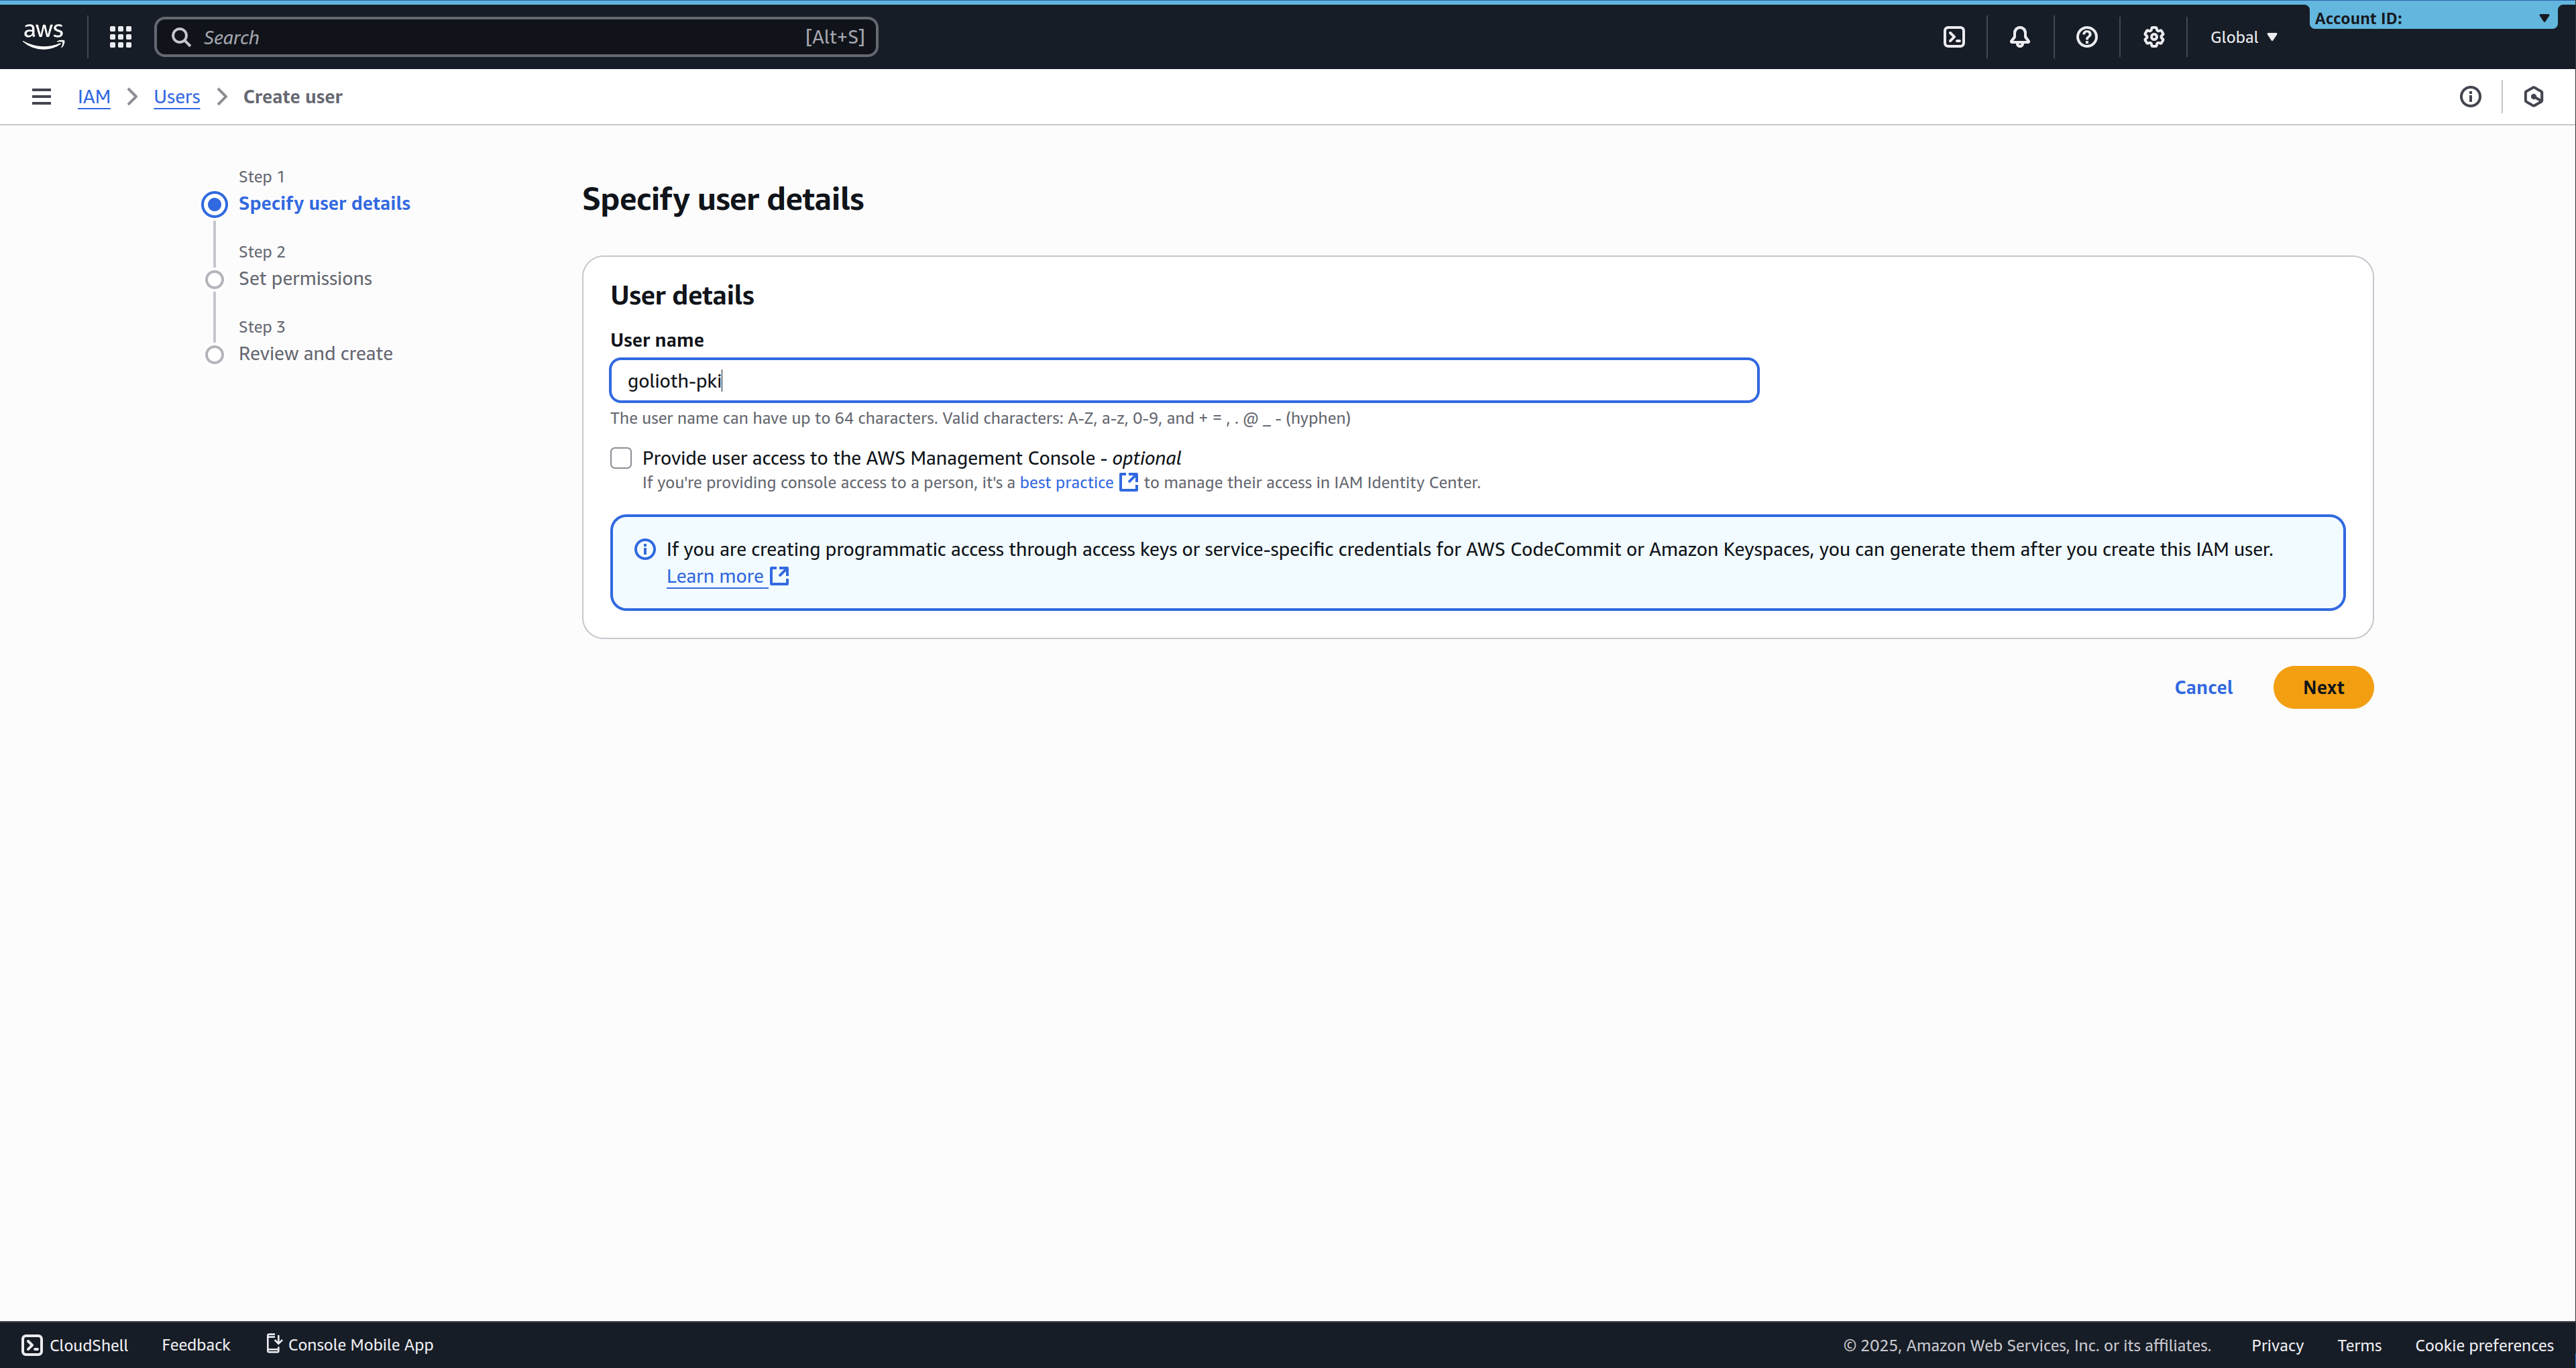The width and height of the screenshot is (2576, 1368).
Task: Click the user name input field
Action: 1184,380
